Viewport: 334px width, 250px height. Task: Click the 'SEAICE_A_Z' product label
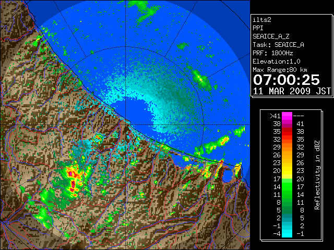[271, 36]
